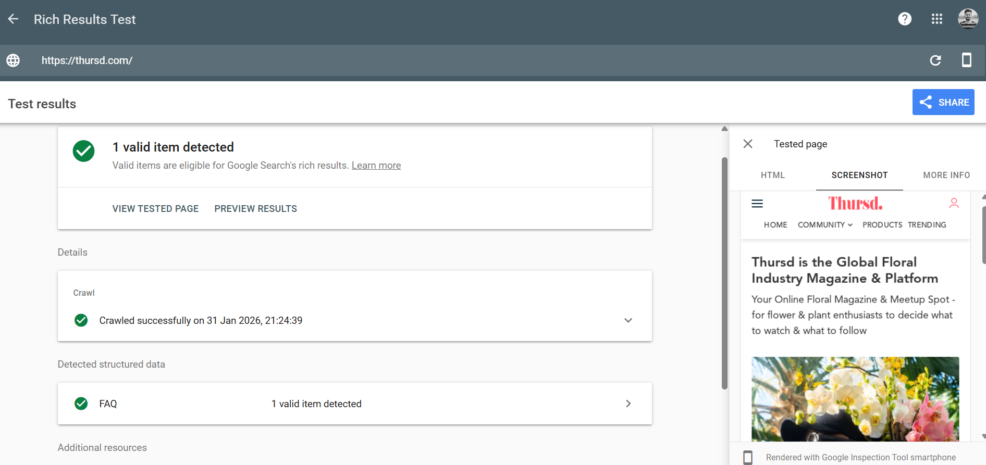The height and width of the screenshot is (465, 986).
Task: Click 'Detected structured data' label
Action: [111, 365]
